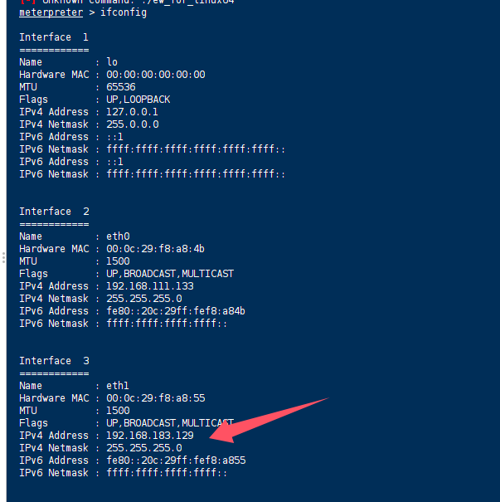Click the UP,LOOPBACK flags text
Viewport: 500px width, 502px height.
pyautogui.click(x=138, y=100)
